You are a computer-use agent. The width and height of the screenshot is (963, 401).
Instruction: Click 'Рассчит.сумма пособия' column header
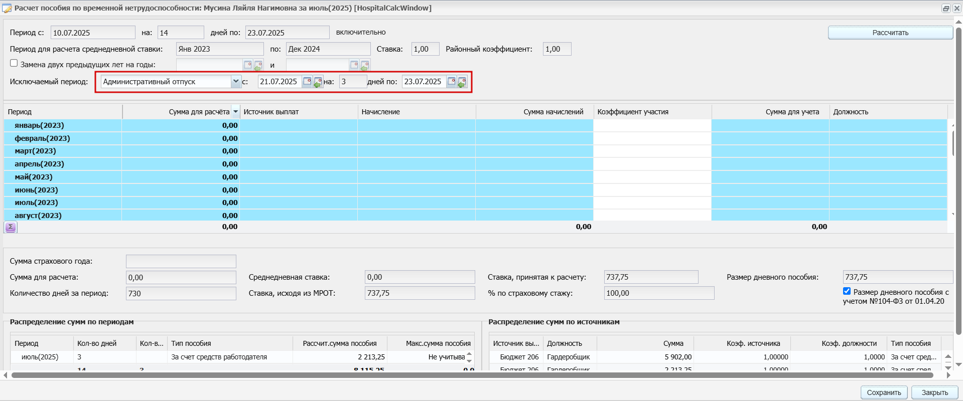[x=340, y=343]
